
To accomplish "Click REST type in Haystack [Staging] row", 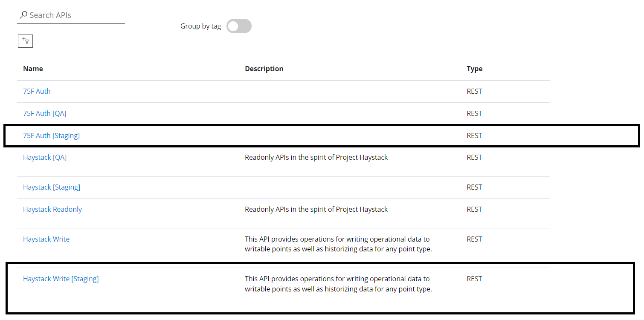I will tap(474, 187).
